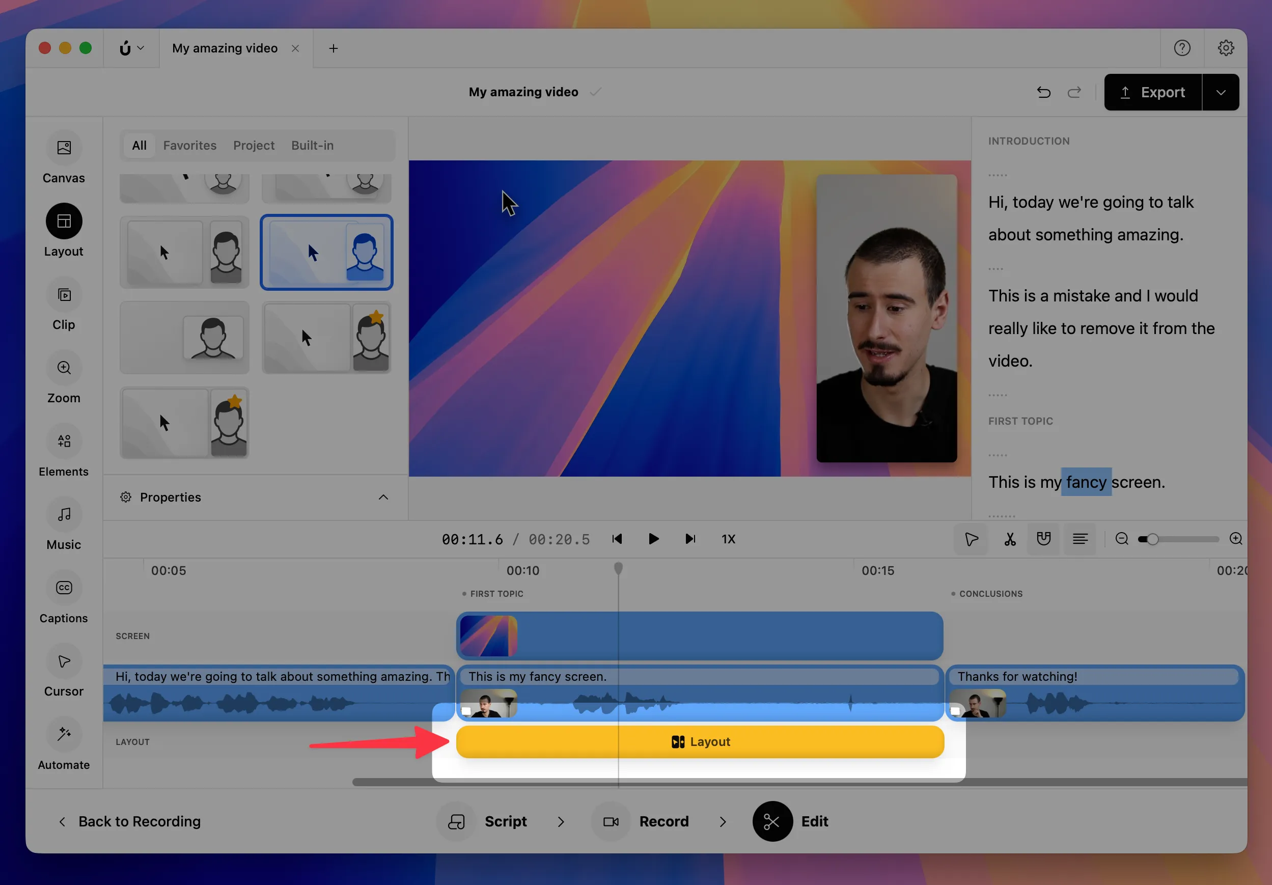Select the yellow Layout clip on timeline
Image resolution: width=1272 pixels, height=885 pixels.
point(700,741)
